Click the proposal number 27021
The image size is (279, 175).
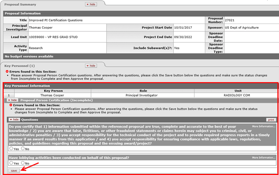tap(229, 20)
